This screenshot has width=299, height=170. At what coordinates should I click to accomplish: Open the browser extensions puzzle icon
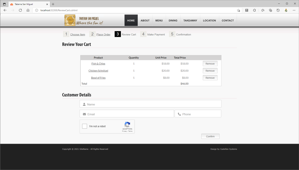(x=254, y=10)
